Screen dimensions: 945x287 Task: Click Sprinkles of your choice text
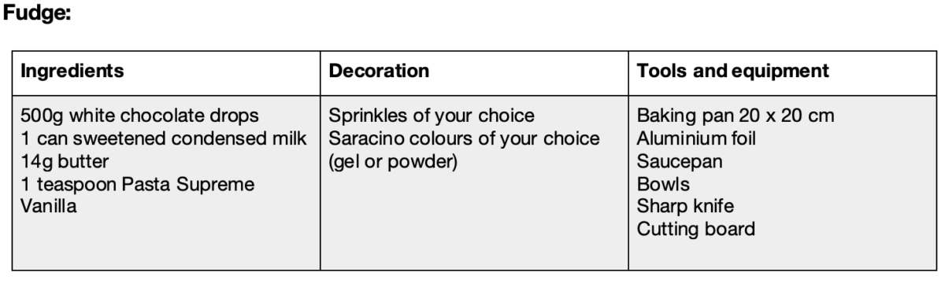pyautogui.click(x=432, y=116)
